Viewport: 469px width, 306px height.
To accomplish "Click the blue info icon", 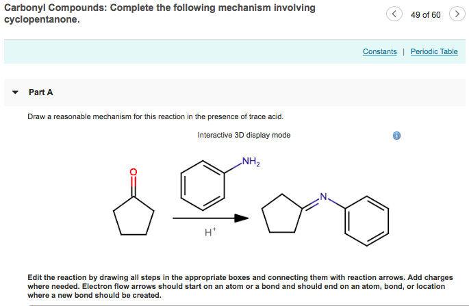I will tap(396, 136).
